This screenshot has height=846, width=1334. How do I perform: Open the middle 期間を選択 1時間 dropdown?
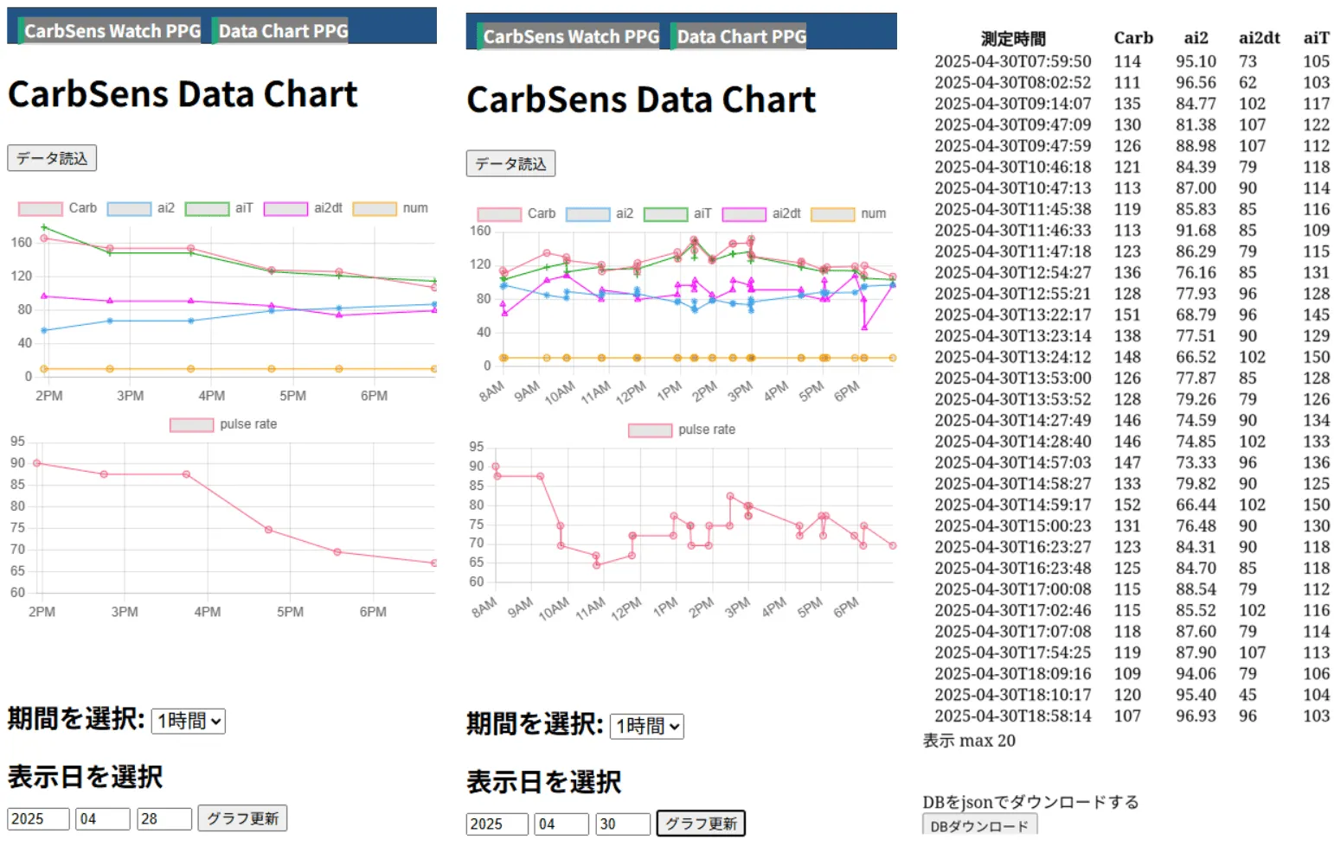(x=647, y=726)
